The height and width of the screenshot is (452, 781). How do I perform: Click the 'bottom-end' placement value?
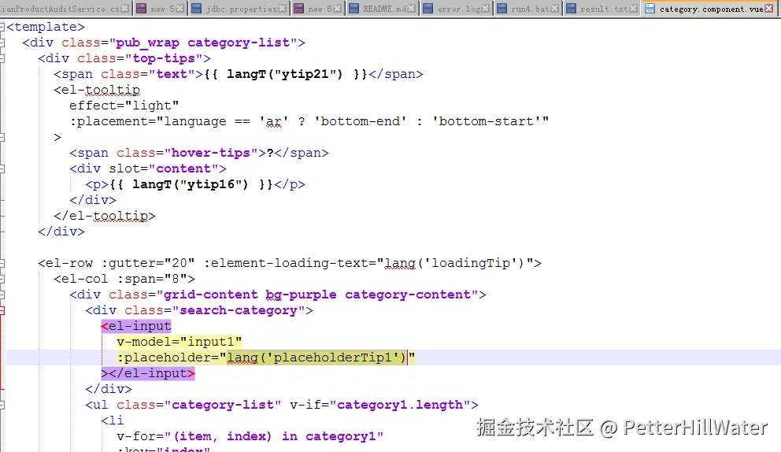[x=360, y=121]
